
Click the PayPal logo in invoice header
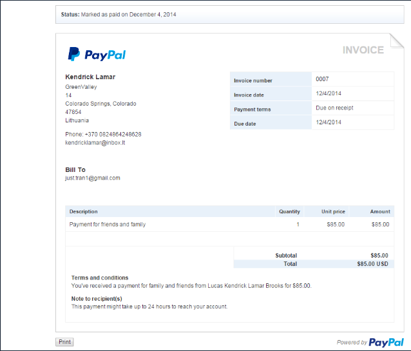tap(97, 55)
